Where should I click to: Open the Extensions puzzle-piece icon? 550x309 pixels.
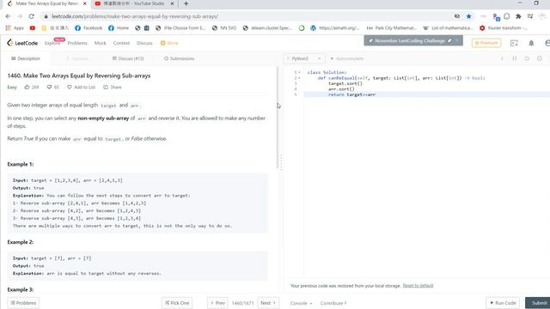[x=518, y=16]
